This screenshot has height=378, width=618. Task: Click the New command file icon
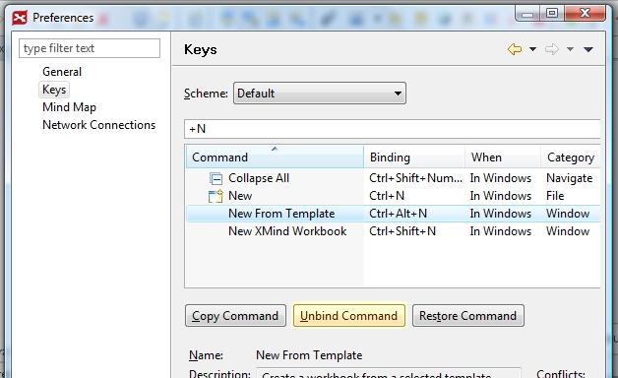point(216,196)
